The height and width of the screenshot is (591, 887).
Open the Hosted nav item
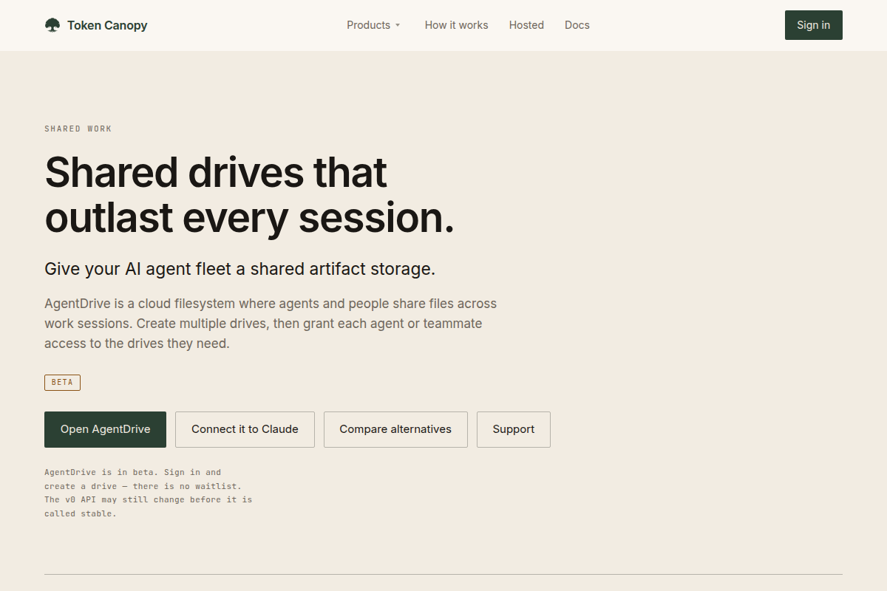pyautogui.click(x=526, y=25)
